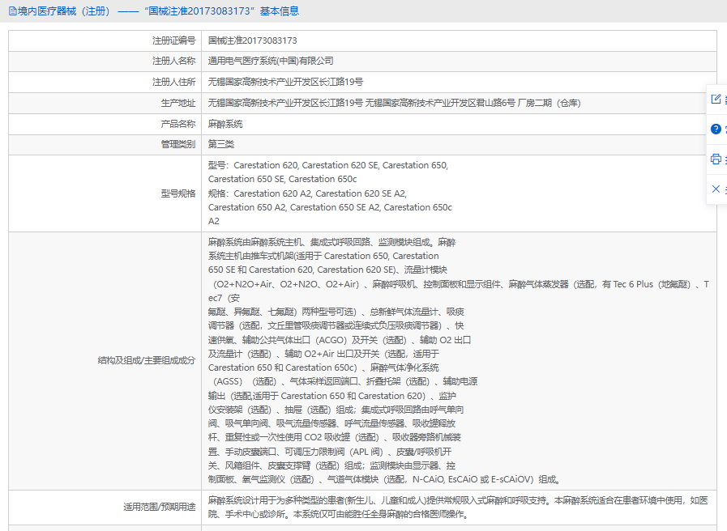Click the title "境内医疗器械（注册）" heading text

tap(64, 11)
